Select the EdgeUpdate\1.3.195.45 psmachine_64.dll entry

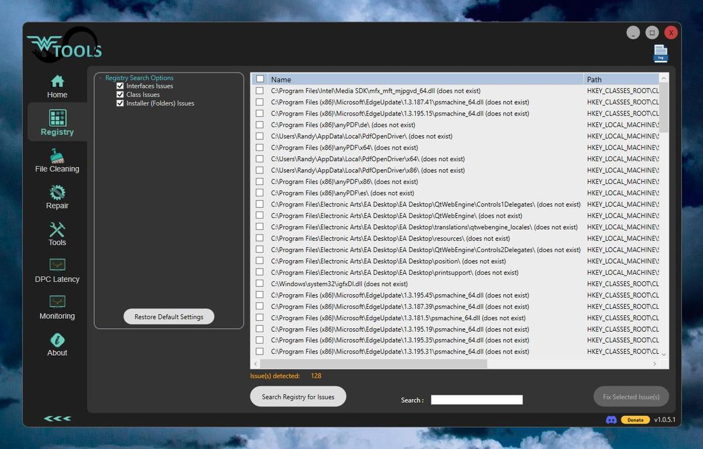[x=400, y=295]
